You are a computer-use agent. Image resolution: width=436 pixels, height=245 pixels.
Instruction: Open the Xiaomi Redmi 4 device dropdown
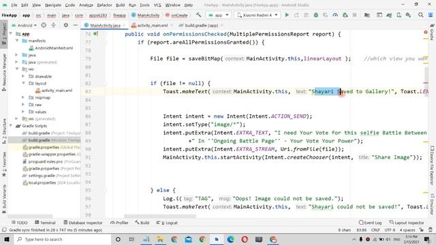coord(258,15)
